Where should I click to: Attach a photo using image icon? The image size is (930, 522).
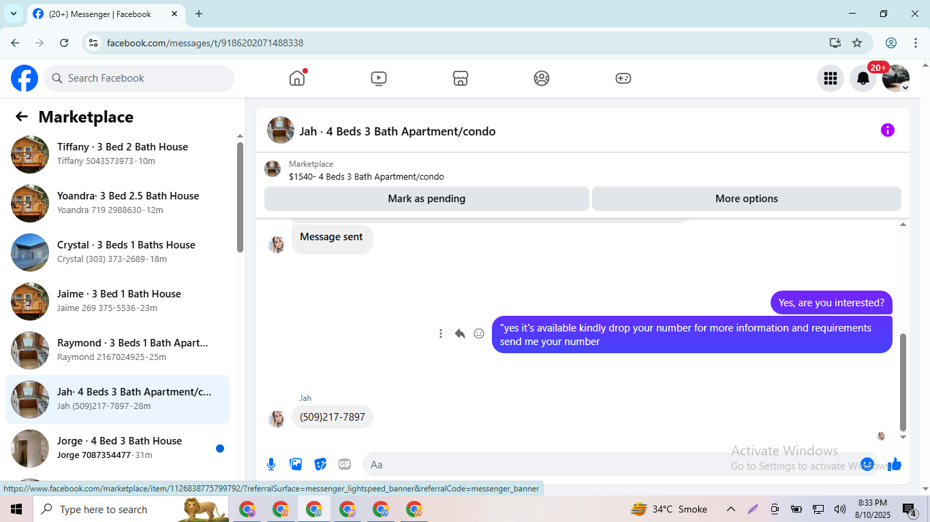[x=296, y=464]
